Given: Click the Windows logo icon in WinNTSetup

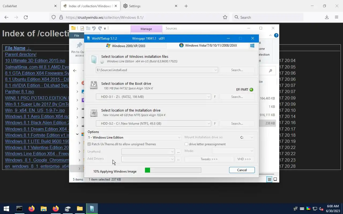Looking at the screenshot, I should tap(252, 46).
